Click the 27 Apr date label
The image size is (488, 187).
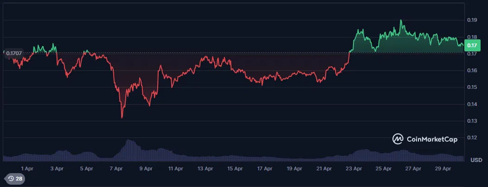pyautogui.click(x=413, y=168)
